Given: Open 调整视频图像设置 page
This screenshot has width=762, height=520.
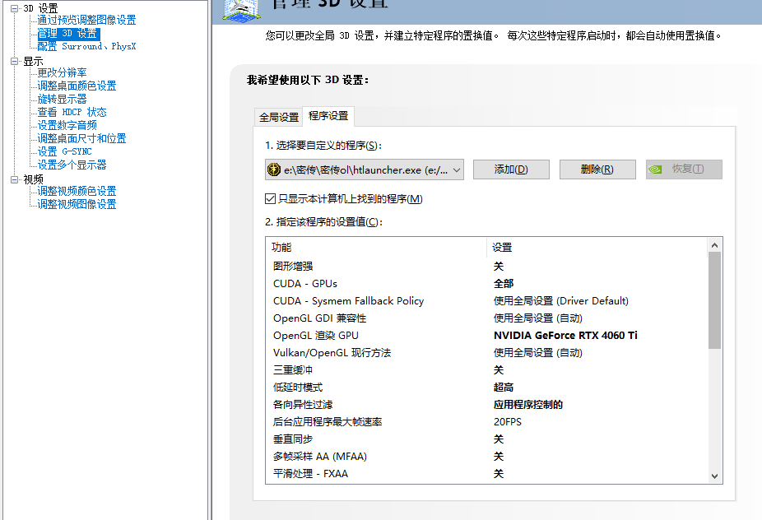Looking at the screenshot, I should click(77, 204).
